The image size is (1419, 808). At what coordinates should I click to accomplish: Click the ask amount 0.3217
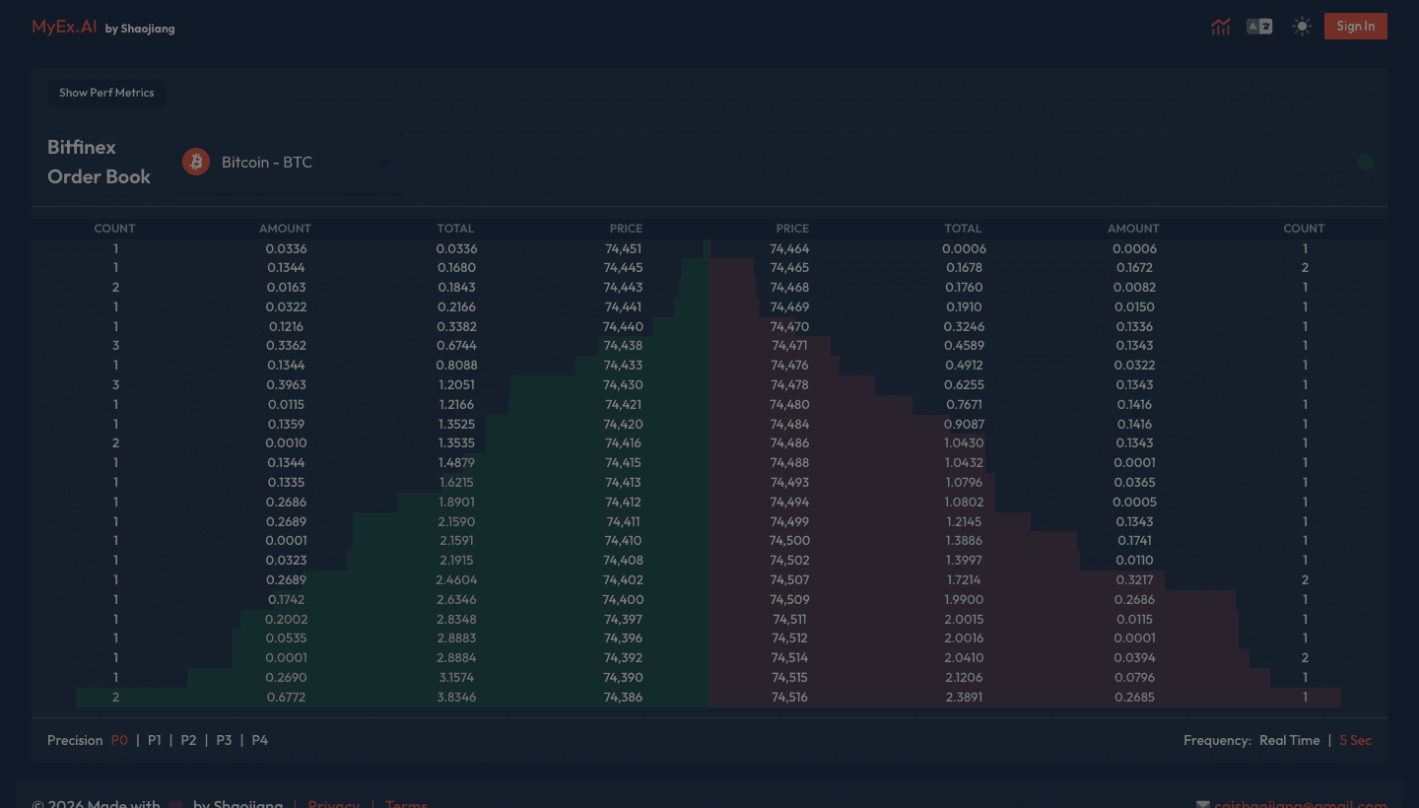coord(1134,580)
